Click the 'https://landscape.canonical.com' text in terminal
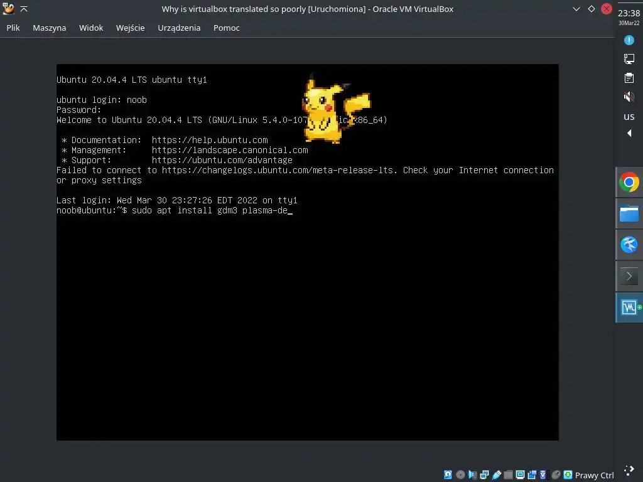Screen dimensions: 643x482 tap(230, 150)
